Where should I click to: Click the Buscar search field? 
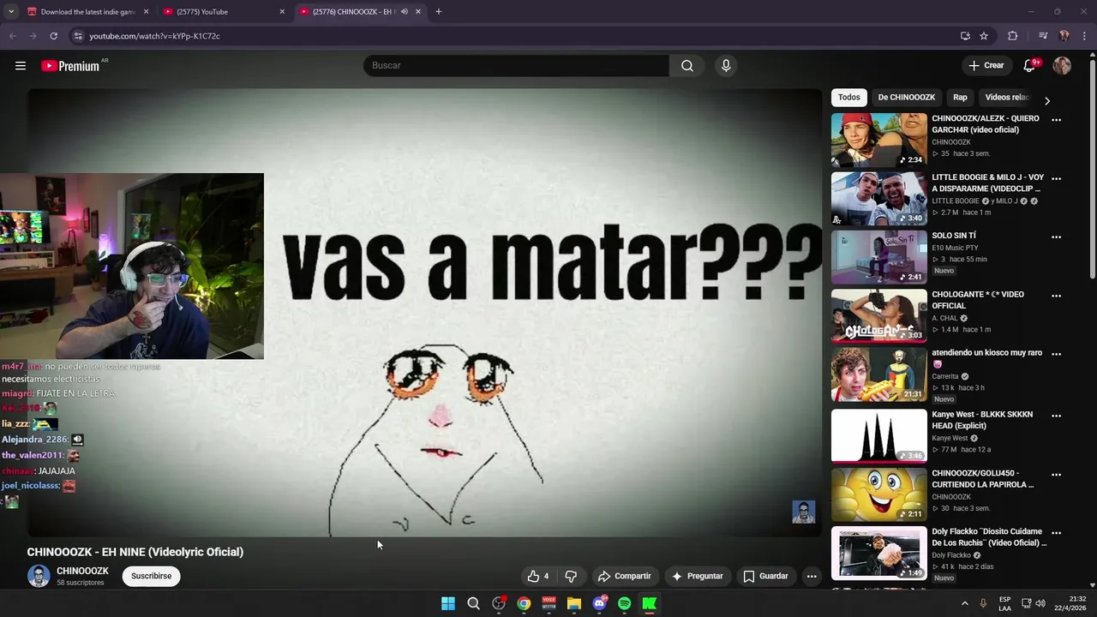(516, 66)
